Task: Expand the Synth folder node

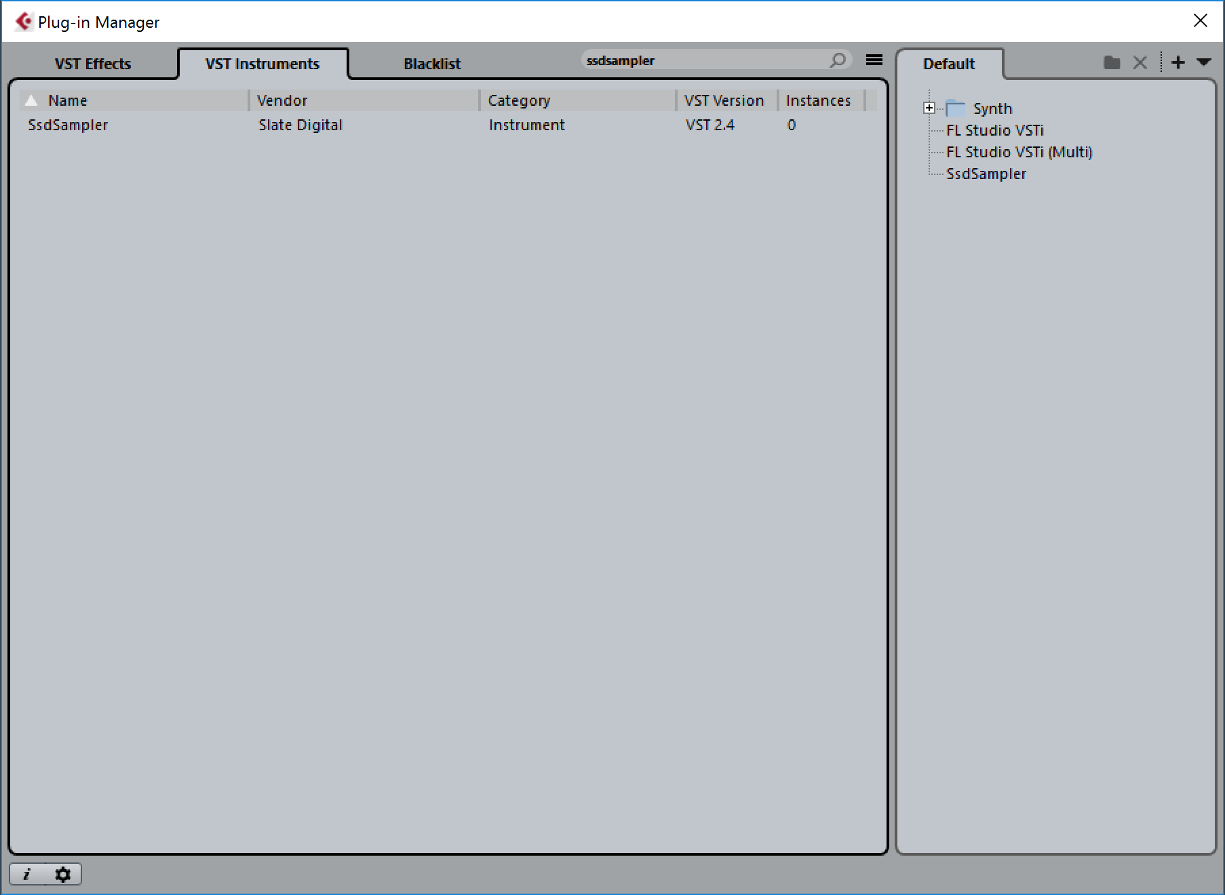Action: 929,108
